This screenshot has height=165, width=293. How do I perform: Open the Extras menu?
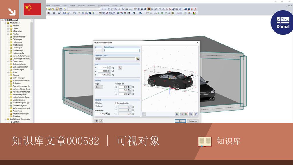coord(65,5)
